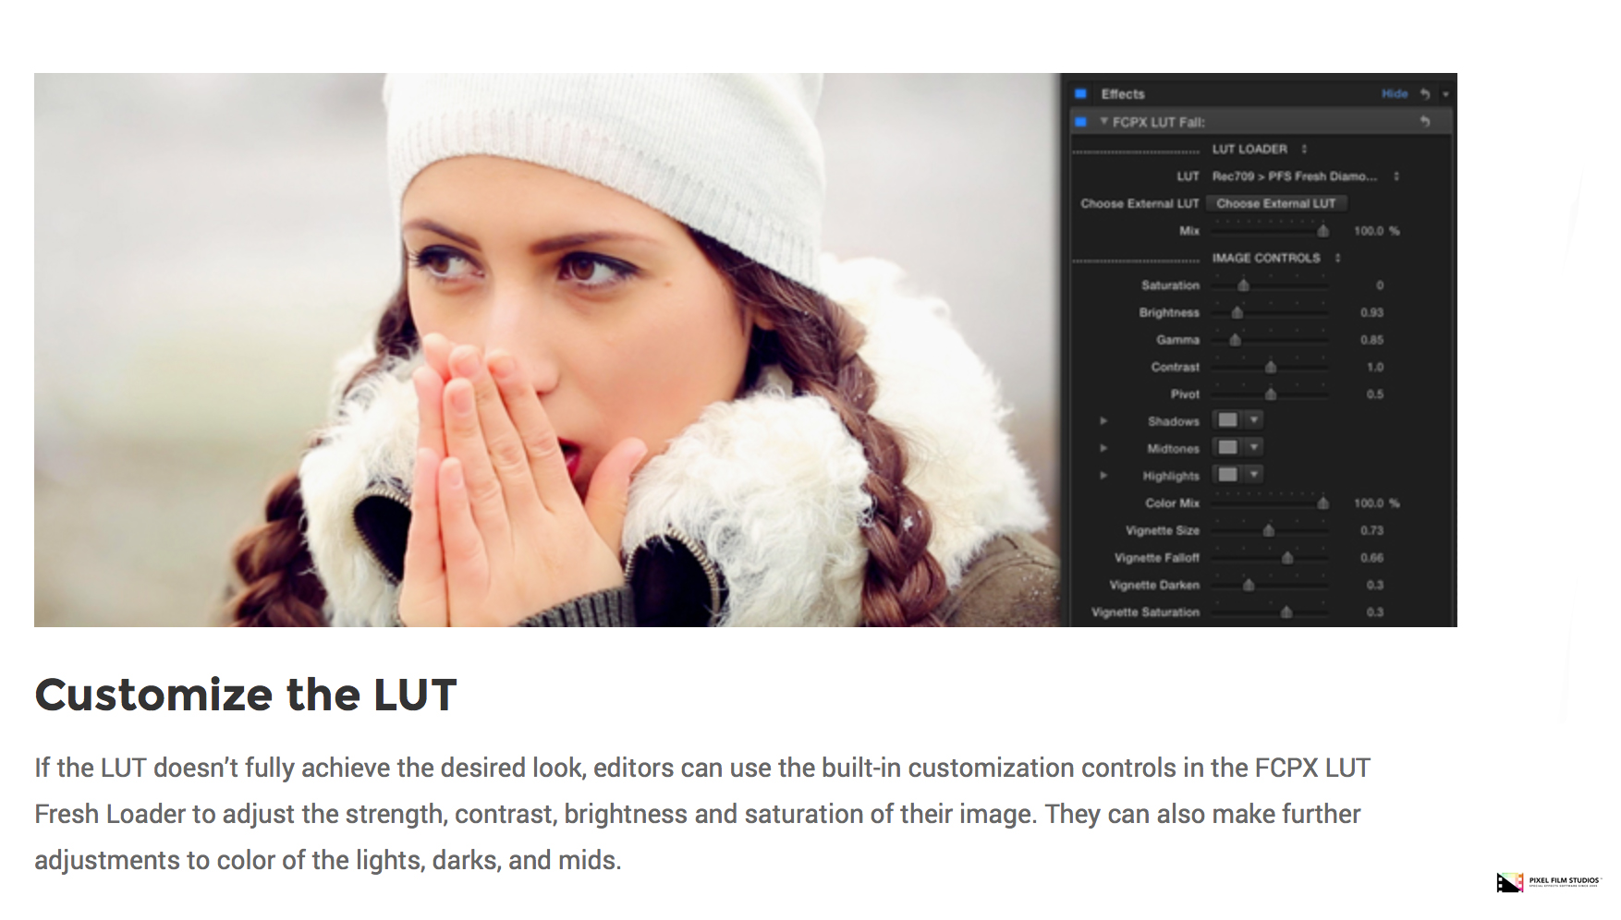Expand the Shadows color parameter
This screenshot has height=920, width=1621.
(x=1103, y=421)
